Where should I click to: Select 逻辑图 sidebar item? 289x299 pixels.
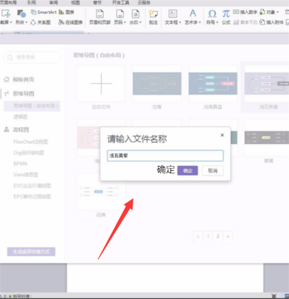click(20, 117)
